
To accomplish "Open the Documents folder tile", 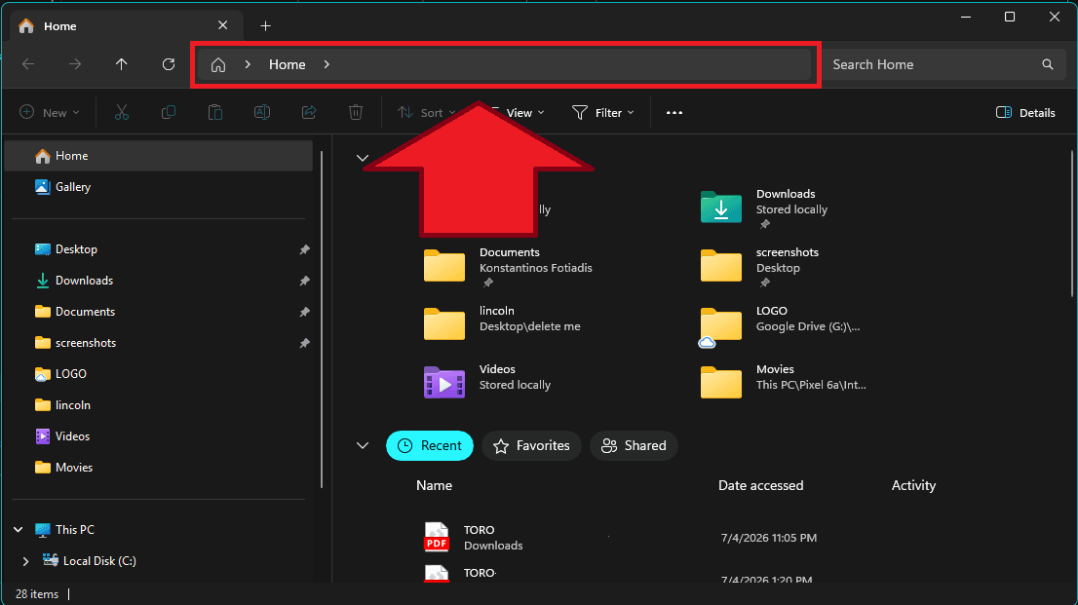I will (508, 267).
